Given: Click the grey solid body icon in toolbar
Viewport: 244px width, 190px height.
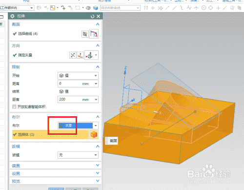Looking at the screenshot, I should 88,8.
